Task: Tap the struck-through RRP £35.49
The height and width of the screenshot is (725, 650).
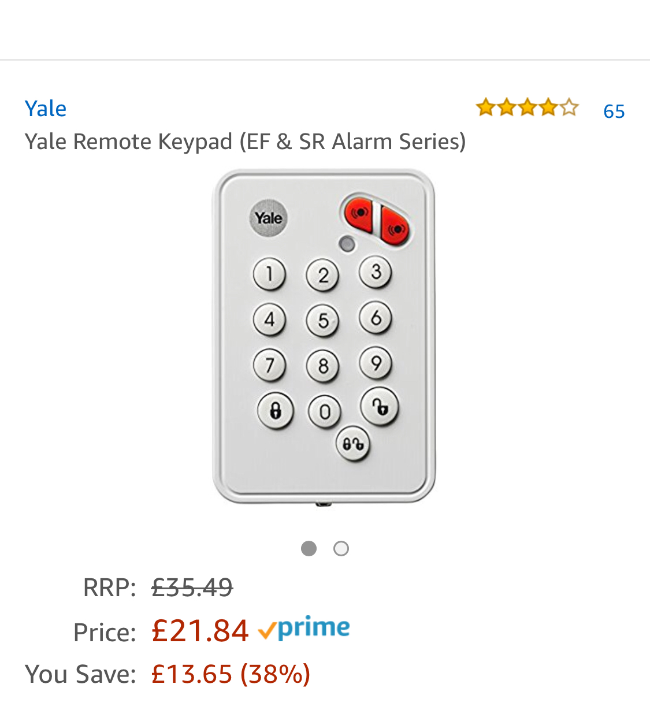Action: click(192, 588)
